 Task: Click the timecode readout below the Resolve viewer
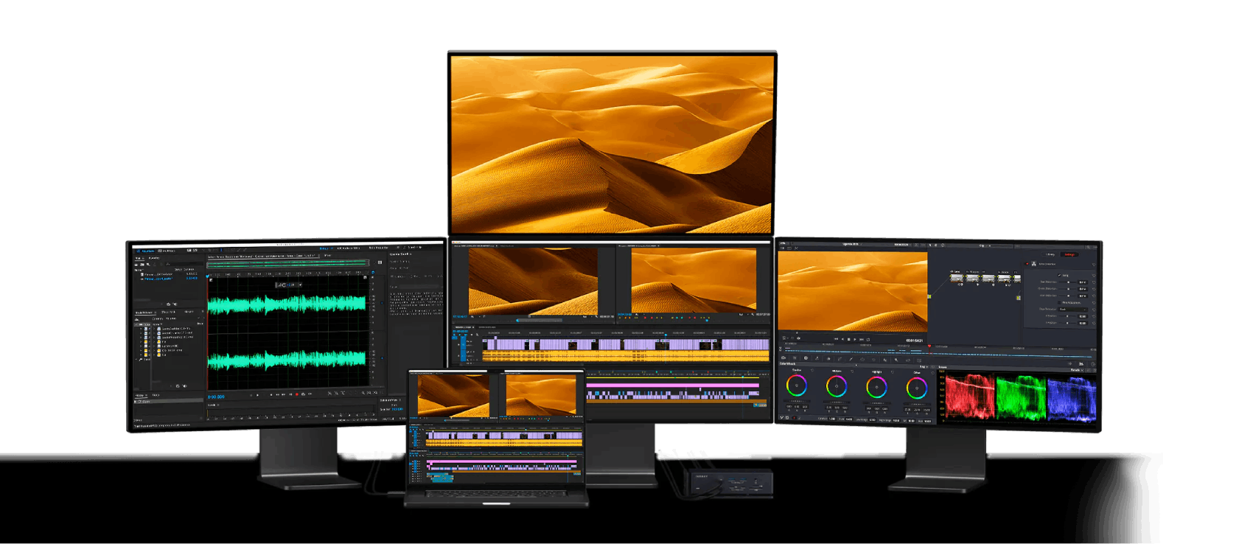pos(915,340)
